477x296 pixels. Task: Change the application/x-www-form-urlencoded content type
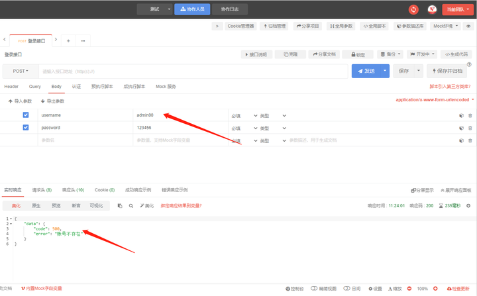pyautogui.click(x=435, y=100)
